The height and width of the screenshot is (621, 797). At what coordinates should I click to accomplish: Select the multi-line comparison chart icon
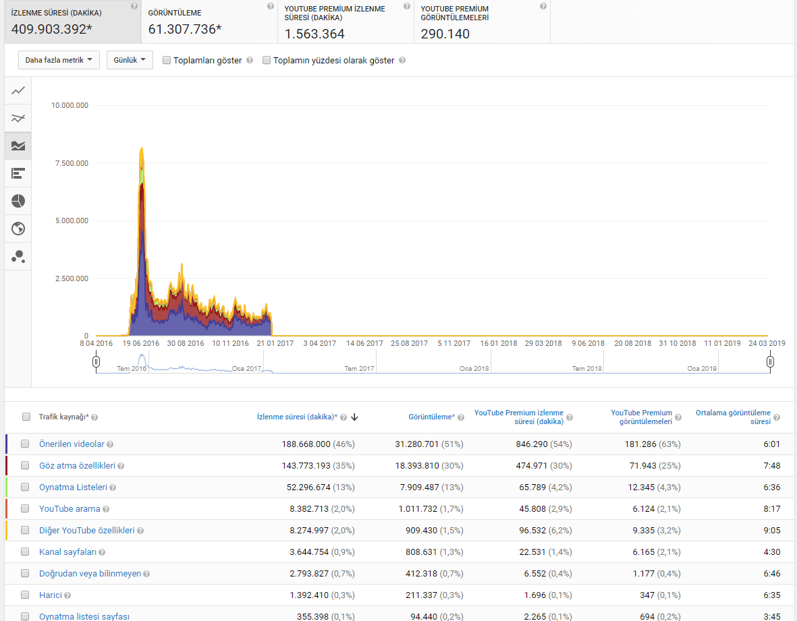coord(18,118)
